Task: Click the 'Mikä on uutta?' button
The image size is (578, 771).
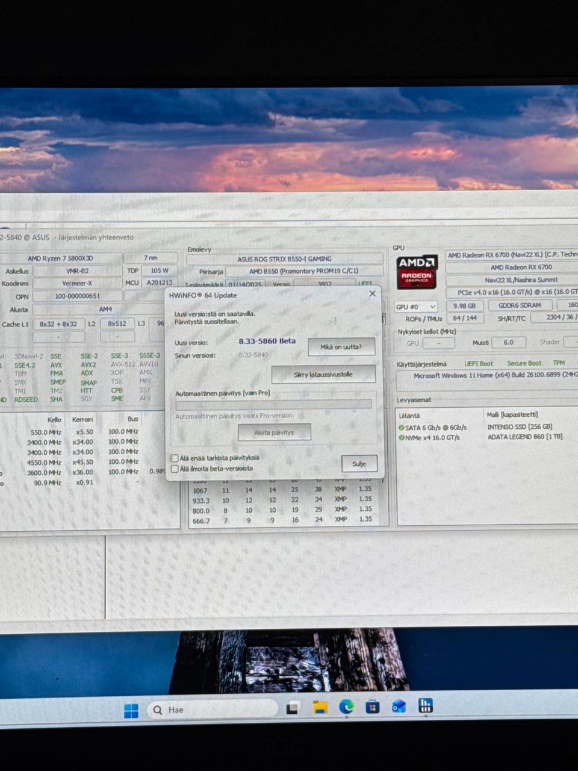Action: (x=341, y=347)
